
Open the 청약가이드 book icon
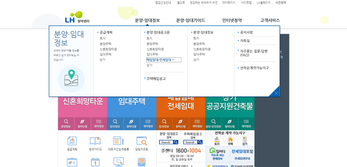(96, 140)
